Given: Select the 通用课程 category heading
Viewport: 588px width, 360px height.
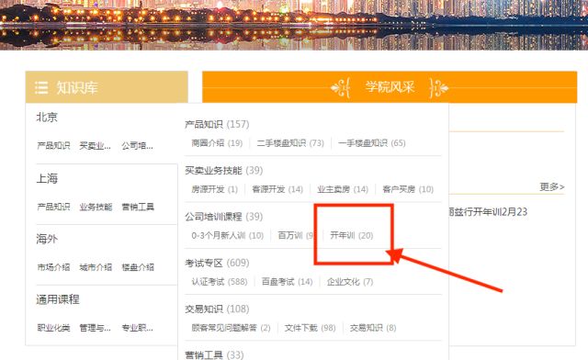Looking at the screenshot, I should (x=58, y=299).
